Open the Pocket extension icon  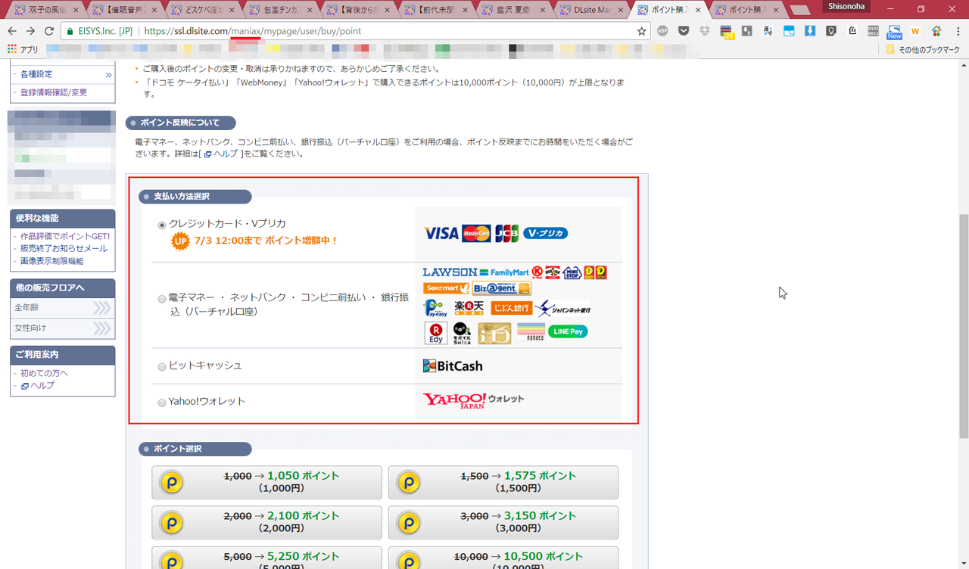coord(684,31)
